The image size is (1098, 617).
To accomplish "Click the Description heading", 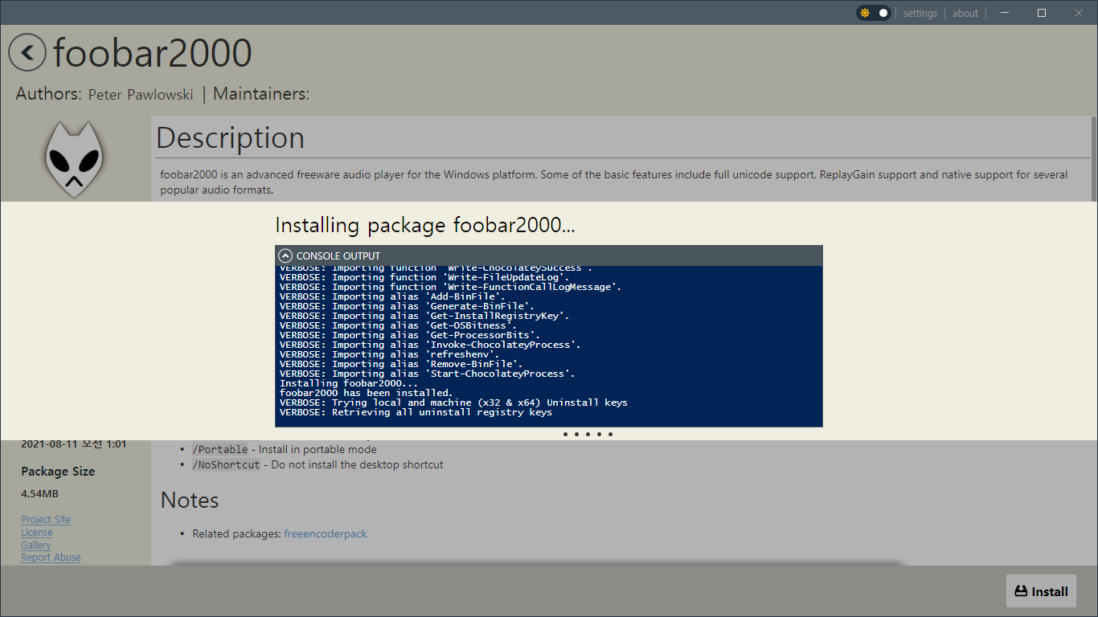I will [x=230, y=138].
